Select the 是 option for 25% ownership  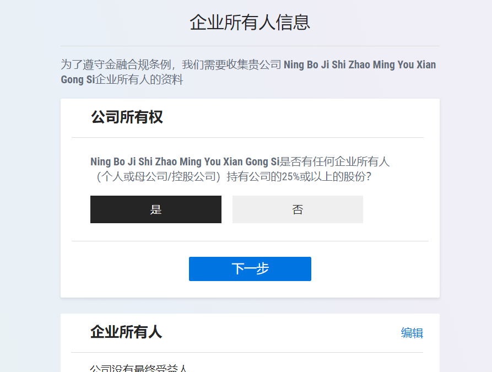tap(155, 209)
